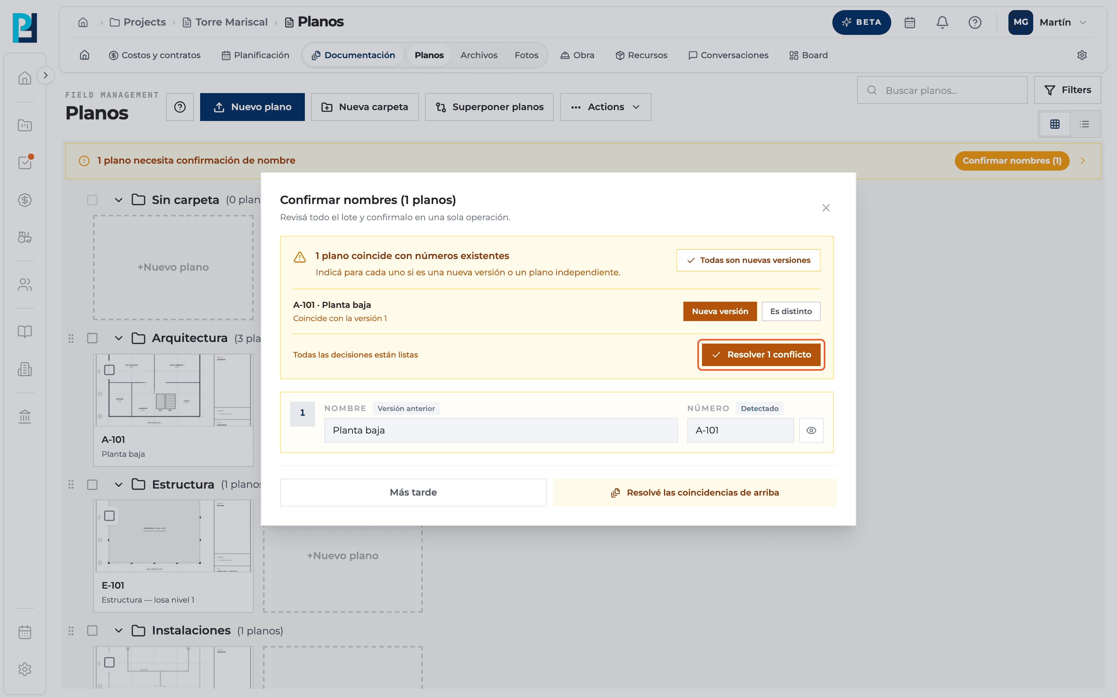Check the Arquitectura folder checkbox
The width and height of the screenshot is (1117, 698).
pos(92,338)
